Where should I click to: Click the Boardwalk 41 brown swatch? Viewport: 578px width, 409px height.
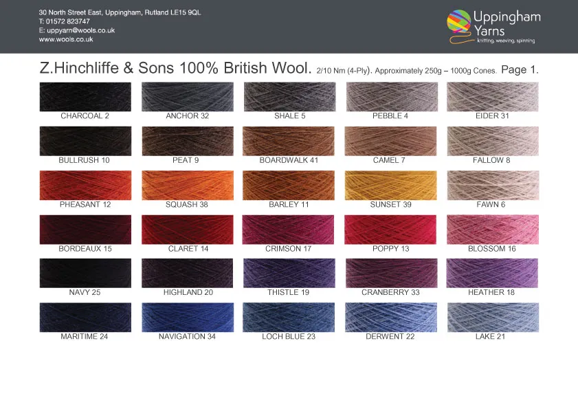click(x=289, y=141)
